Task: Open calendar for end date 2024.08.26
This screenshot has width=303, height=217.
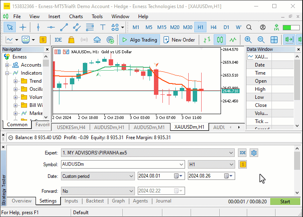Action: [229, 176]
